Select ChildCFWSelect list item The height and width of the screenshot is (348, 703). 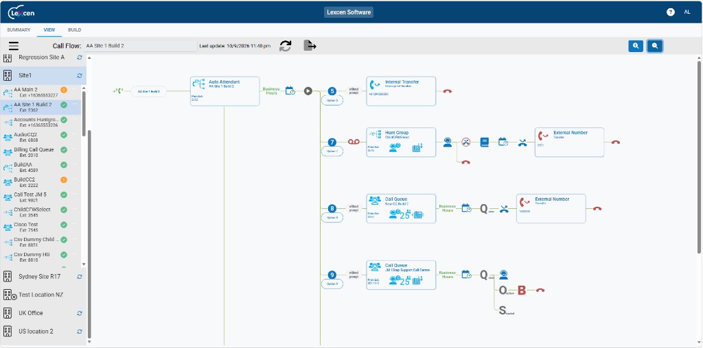[41, 212]
